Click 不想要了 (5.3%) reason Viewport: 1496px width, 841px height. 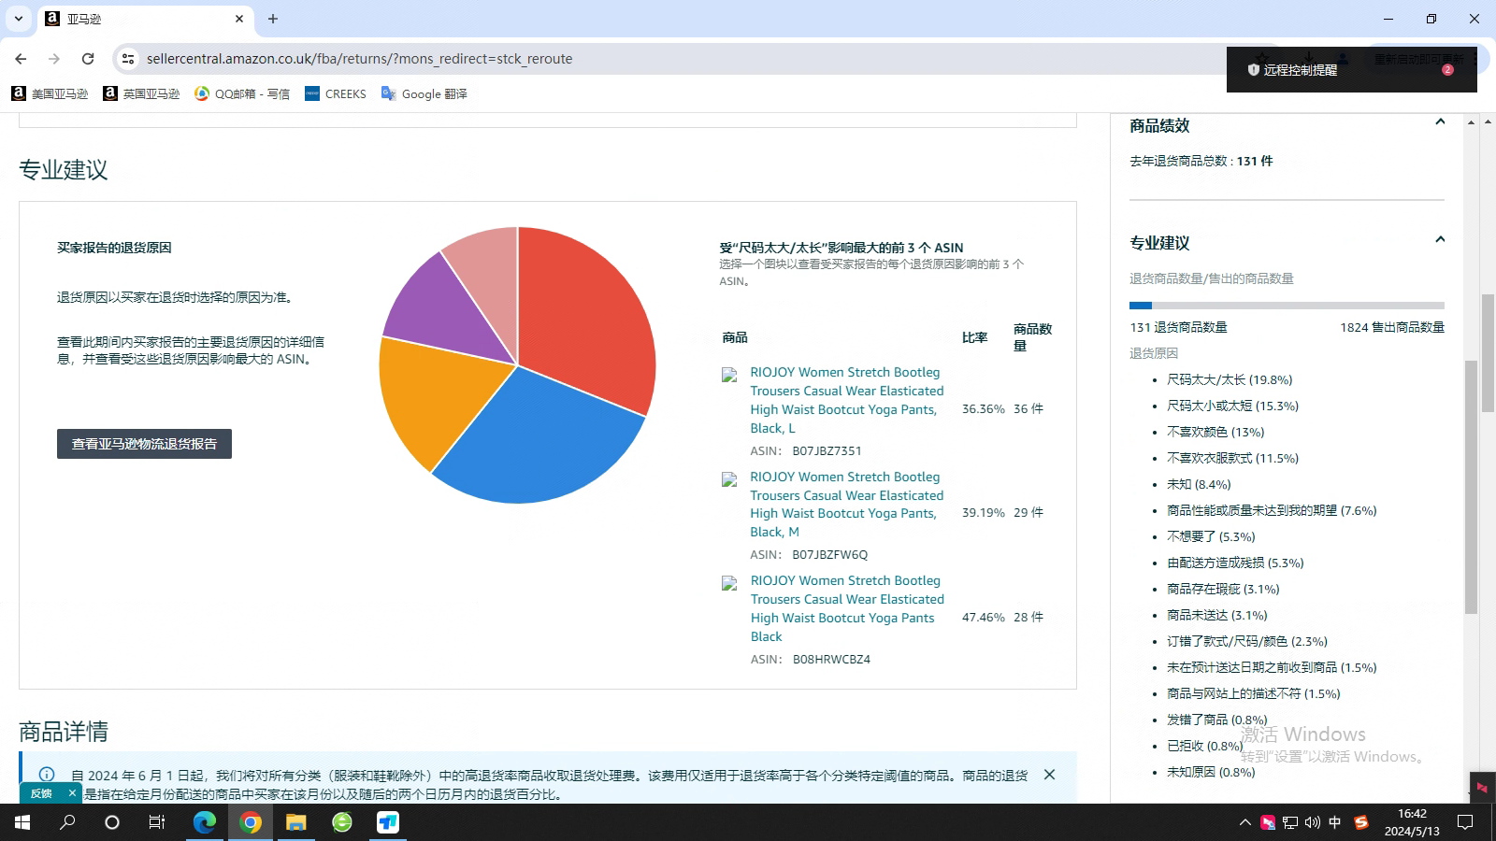pos(1211,537)
